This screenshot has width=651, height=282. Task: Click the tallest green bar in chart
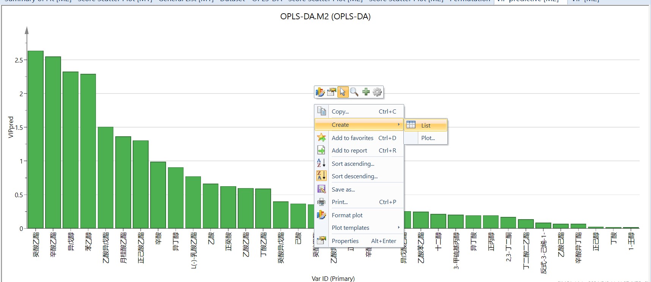(x=36, y=139)
